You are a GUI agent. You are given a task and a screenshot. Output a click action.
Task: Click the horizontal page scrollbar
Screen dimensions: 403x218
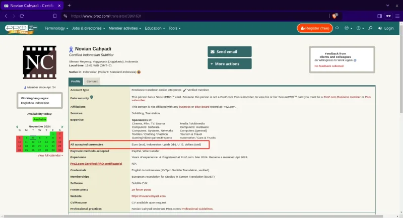(x=193, y=216)
